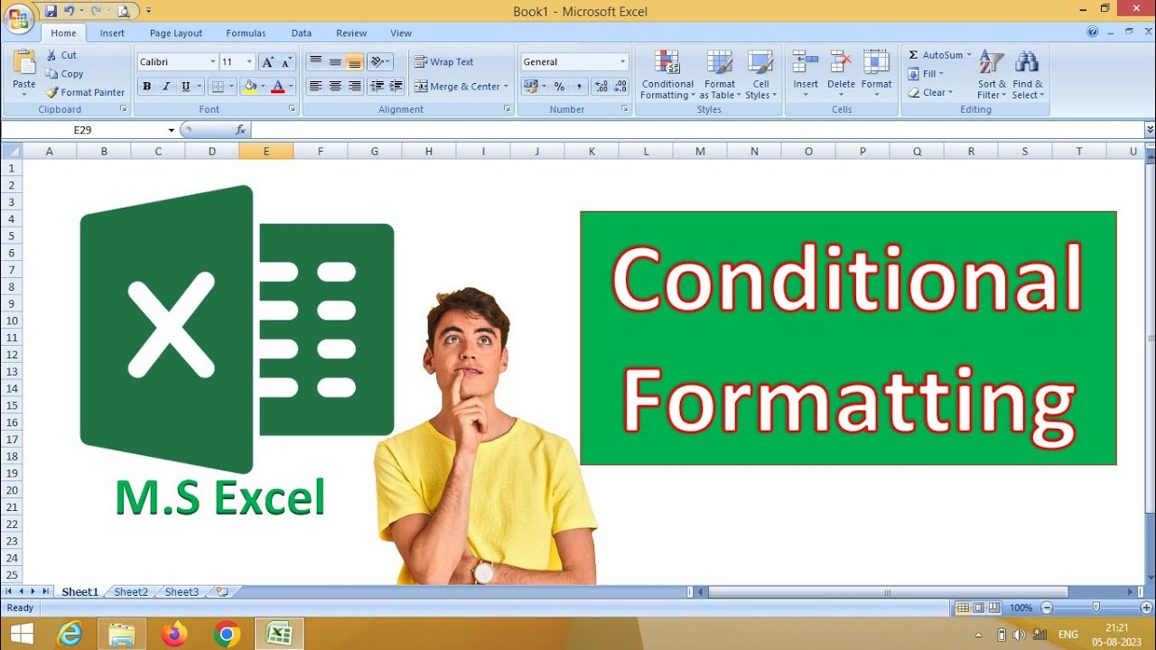Image resolution: width=1156 pixels, height=650 pixels.
Task: Adjust the zoom slider handle
Action: (x=1095, y=608)
